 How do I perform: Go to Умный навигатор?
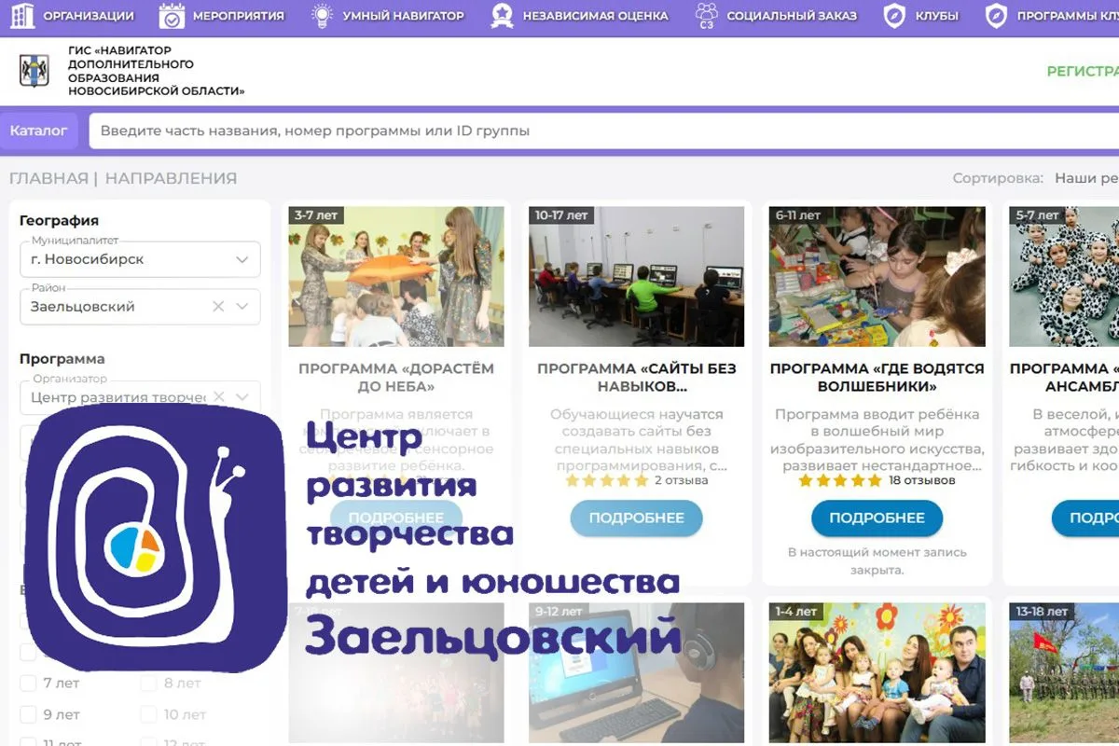point(403,16)
